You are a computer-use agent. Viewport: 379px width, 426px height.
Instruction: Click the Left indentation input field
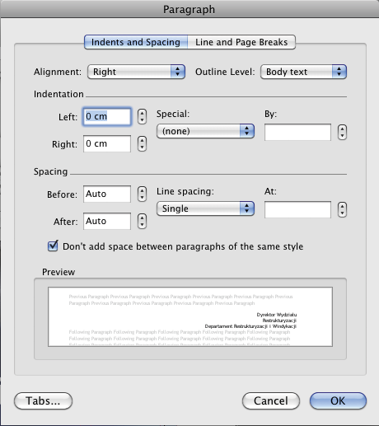coord(107,116)
